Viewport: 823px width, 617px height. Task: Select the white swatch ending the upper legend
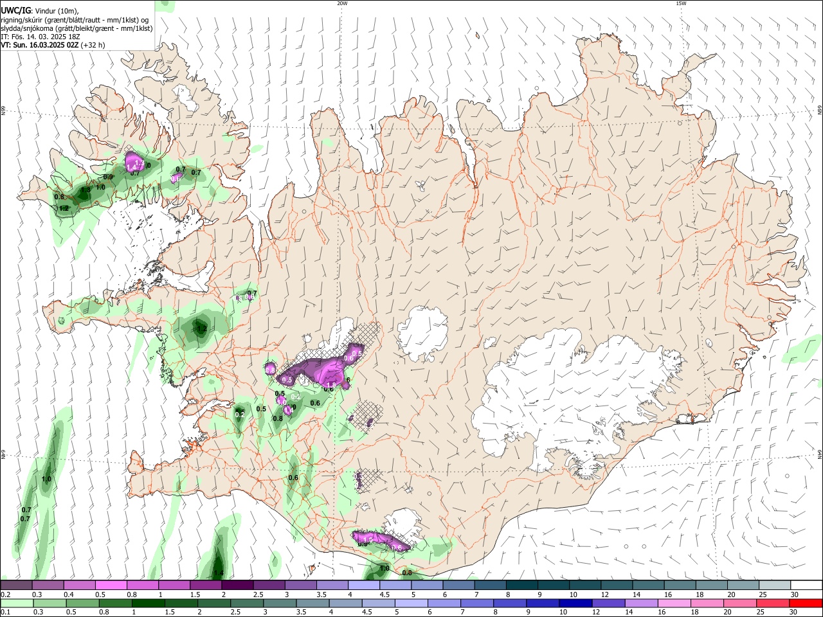[806, 586]
